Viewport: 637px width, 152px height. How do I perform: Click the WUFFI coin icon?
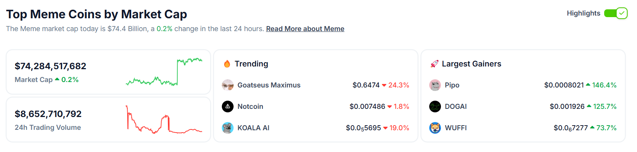pos(435,128)
